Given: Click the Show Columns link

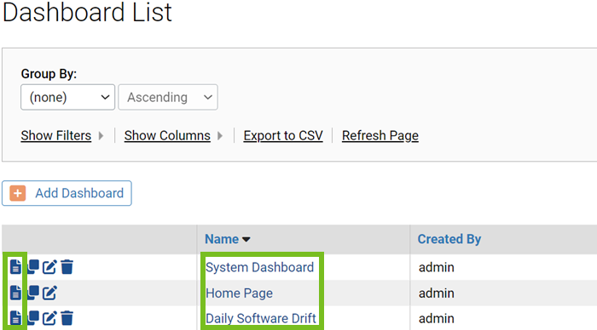Looking at the screenshot, I should tap(167, 135).
